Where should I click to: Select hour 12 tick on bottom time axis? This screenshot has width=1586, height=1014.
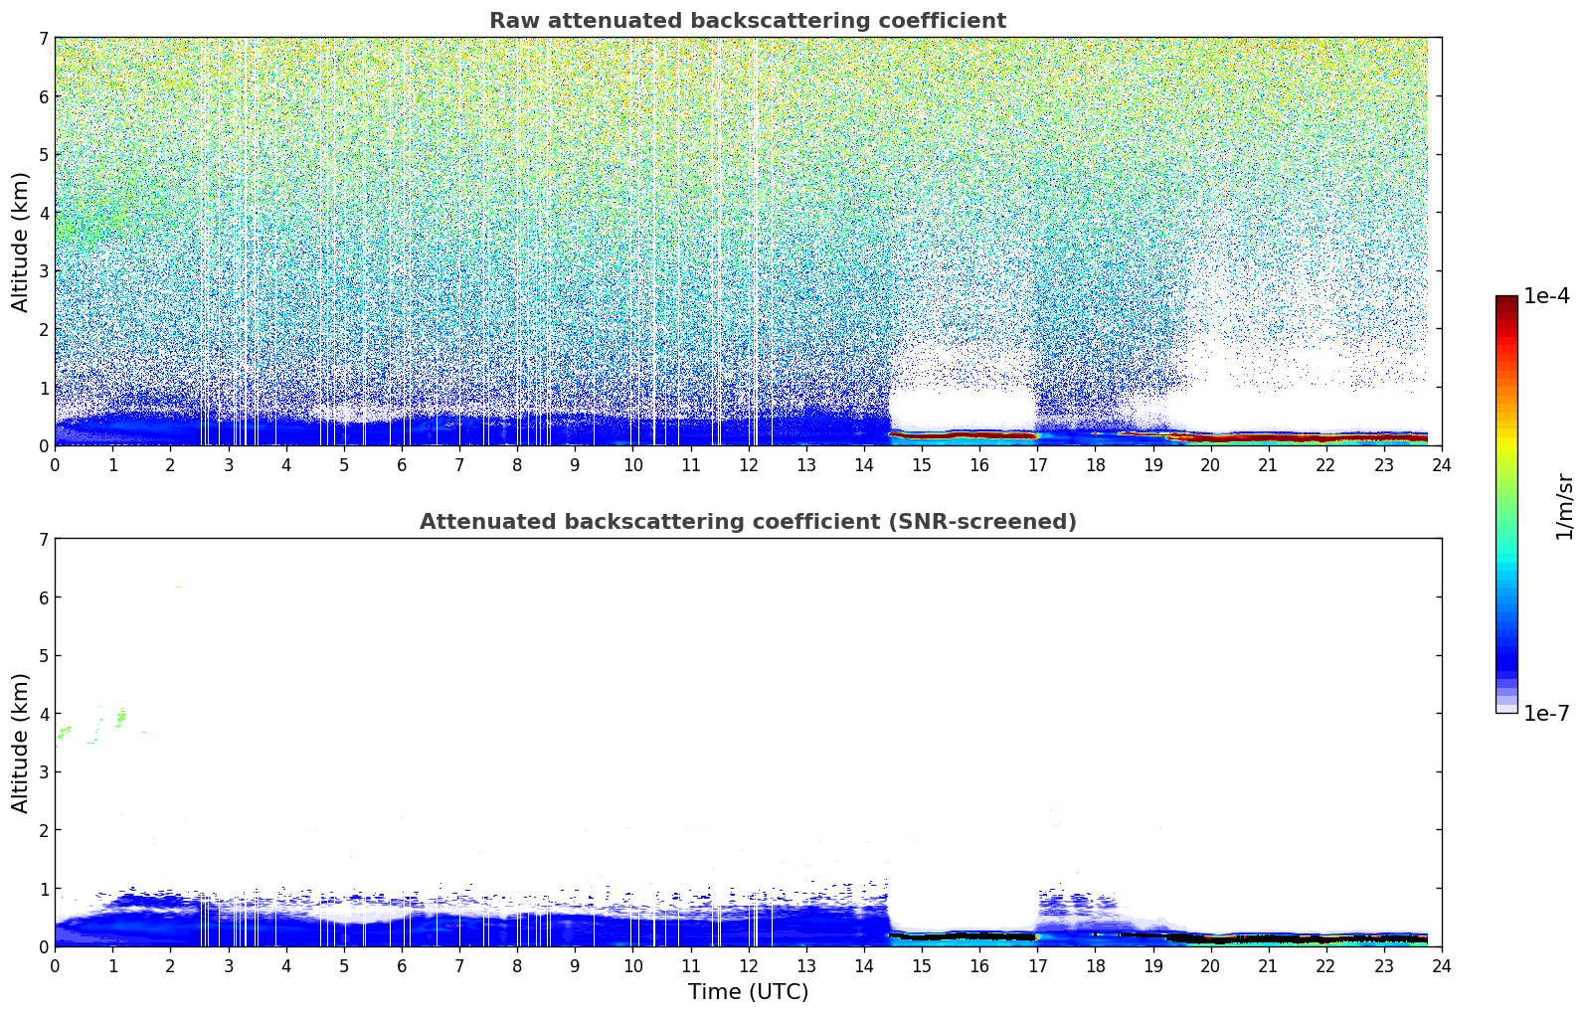tap(748, 966)
